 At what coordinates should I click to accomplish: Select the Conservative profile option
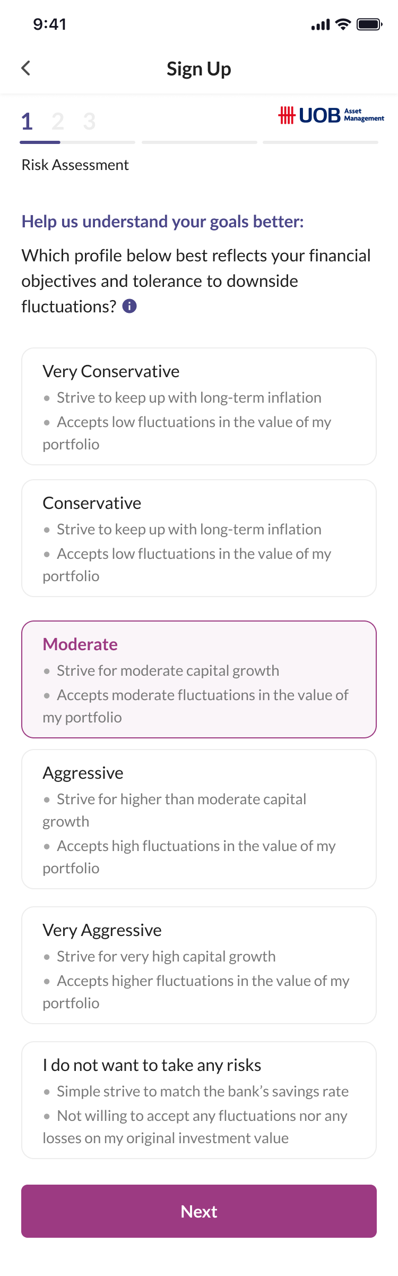pos(199,538)
